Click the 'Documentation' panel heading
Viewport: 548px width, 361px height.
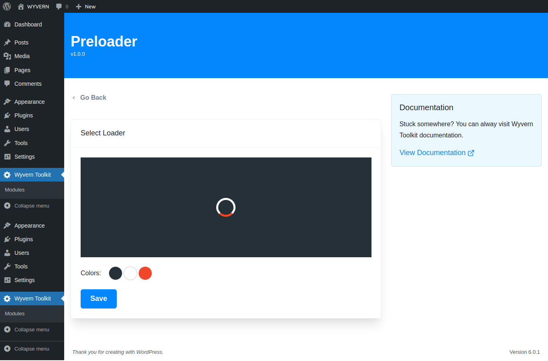click(426, 107)
